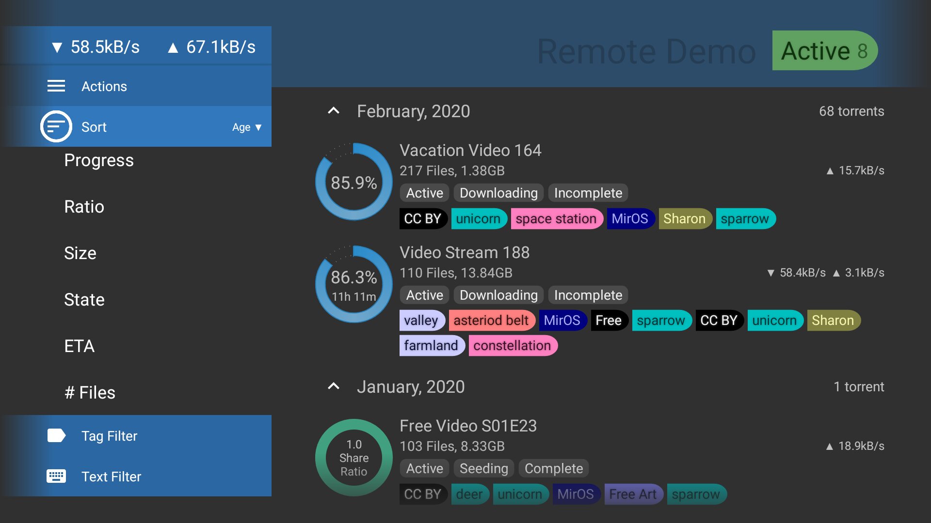Click the download speed arrow in sidebar header

click(x=57, y=47)
